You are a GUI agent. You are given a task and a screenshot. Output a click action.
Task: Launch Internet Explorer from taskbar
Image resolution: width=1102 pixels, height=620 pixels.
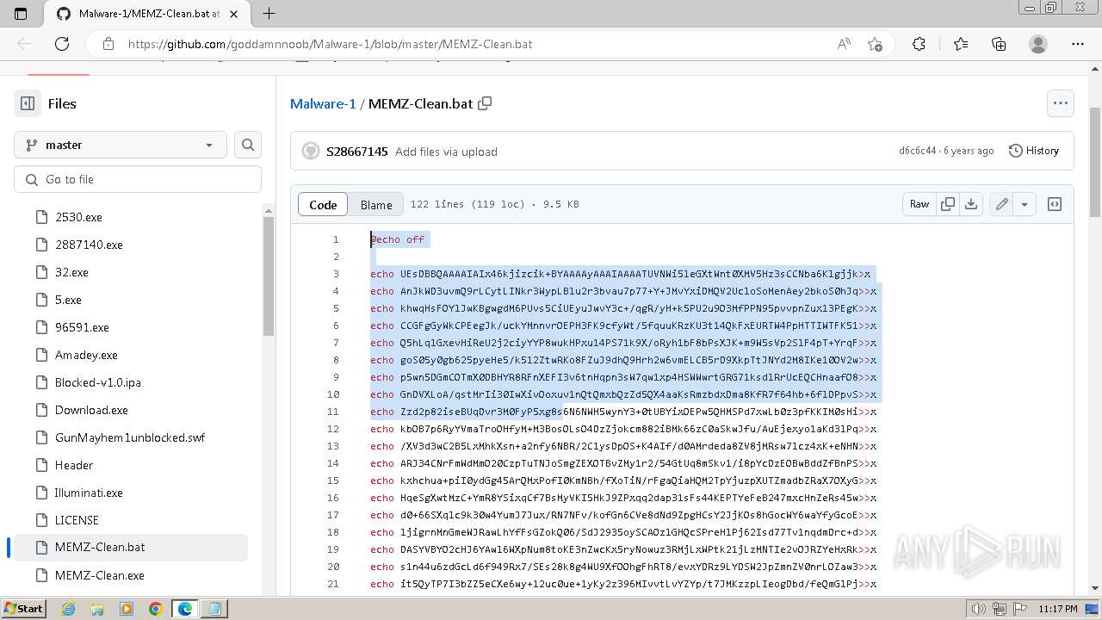(x=68, y=609)
